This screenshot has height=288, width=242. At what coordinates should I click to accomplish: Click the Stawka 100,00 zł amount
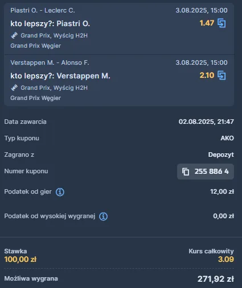pos(20,259)
